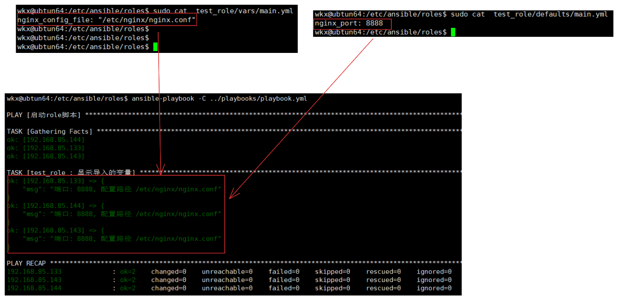Select the 'TASK [test_role : 显示导入的变量]' header
618x300 pixels.
click(234, 172)
